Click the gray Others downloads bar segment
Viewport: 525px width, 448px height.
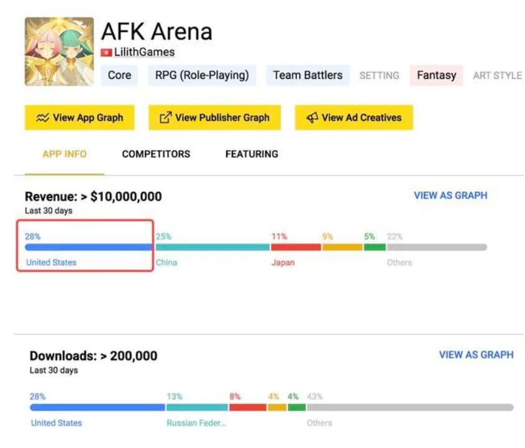click(409, 408)
